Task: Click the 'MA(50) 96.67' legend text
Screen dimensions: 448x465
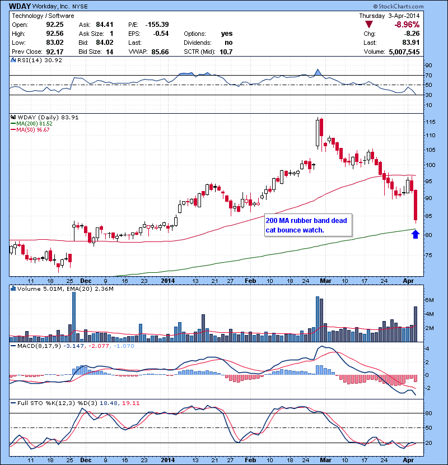Action: click(x=33, y=130)
